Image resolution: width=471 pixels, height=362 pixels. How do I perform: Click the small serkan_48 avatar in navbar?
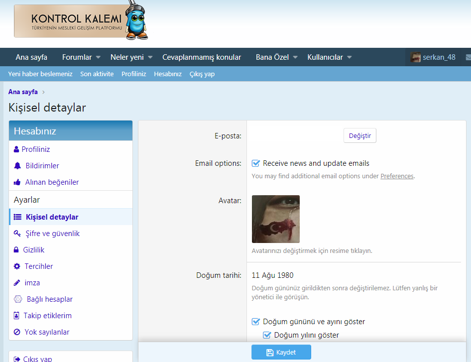click(x=415, y=57)
